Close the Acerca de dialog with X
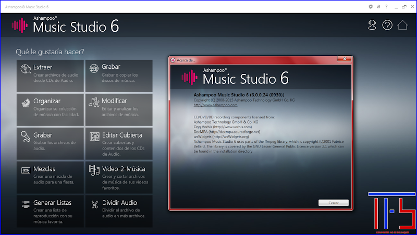 pos(345,59)
